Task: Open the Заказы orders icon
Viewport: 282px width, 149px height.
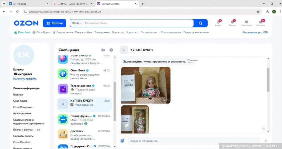Action: (232, 23)
